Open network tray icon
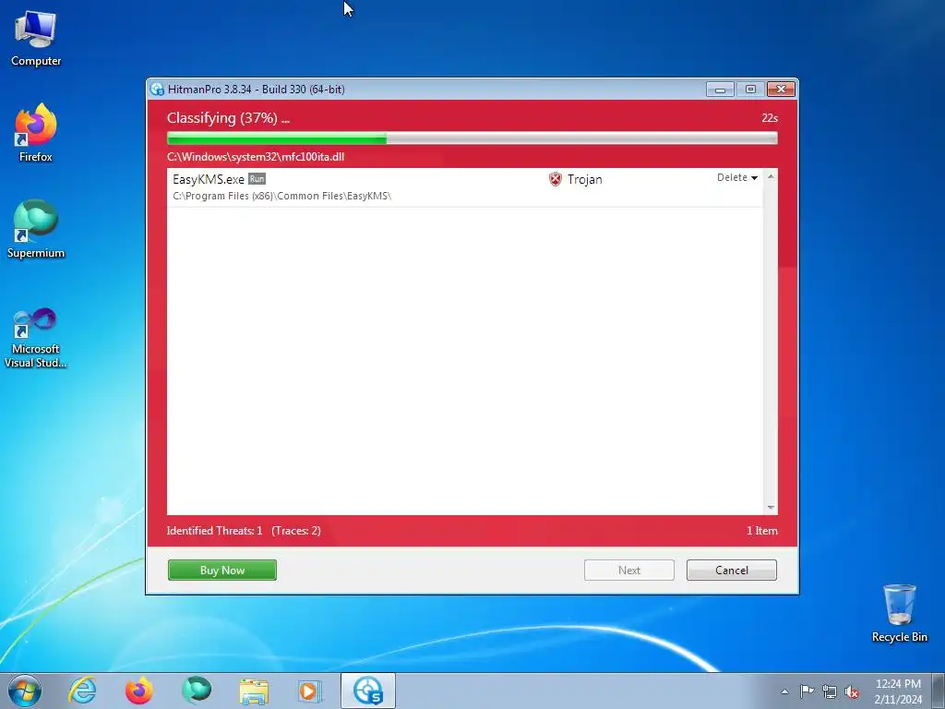The image size is (945, 709). pos(830,691)
